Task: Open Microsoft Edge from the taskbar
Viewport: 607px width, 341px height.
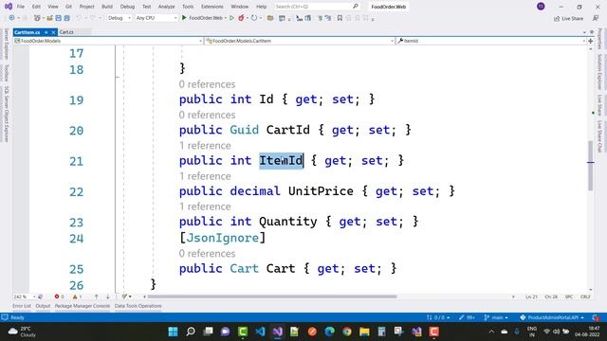Action: 329,332
